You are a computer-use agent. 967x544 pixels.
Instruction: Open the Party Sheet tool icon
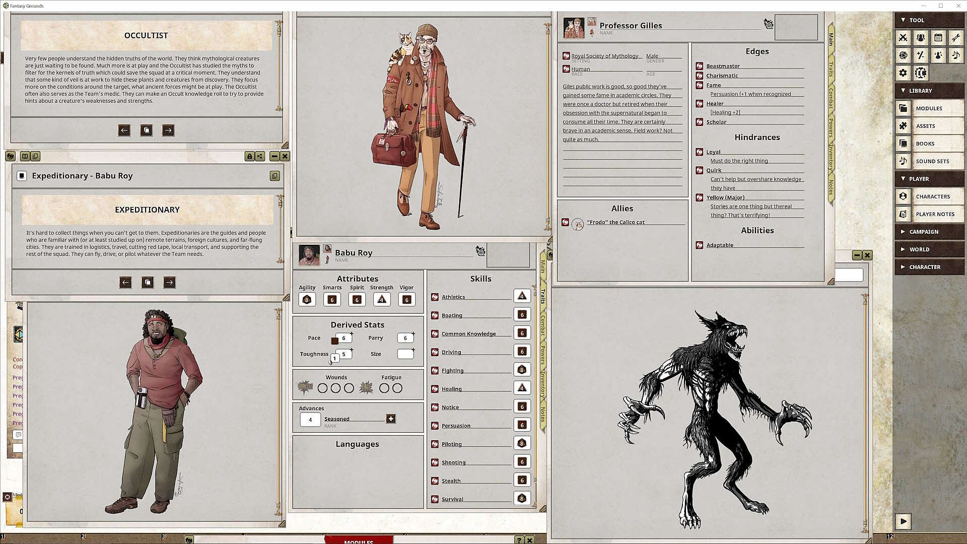pos(921,38)
